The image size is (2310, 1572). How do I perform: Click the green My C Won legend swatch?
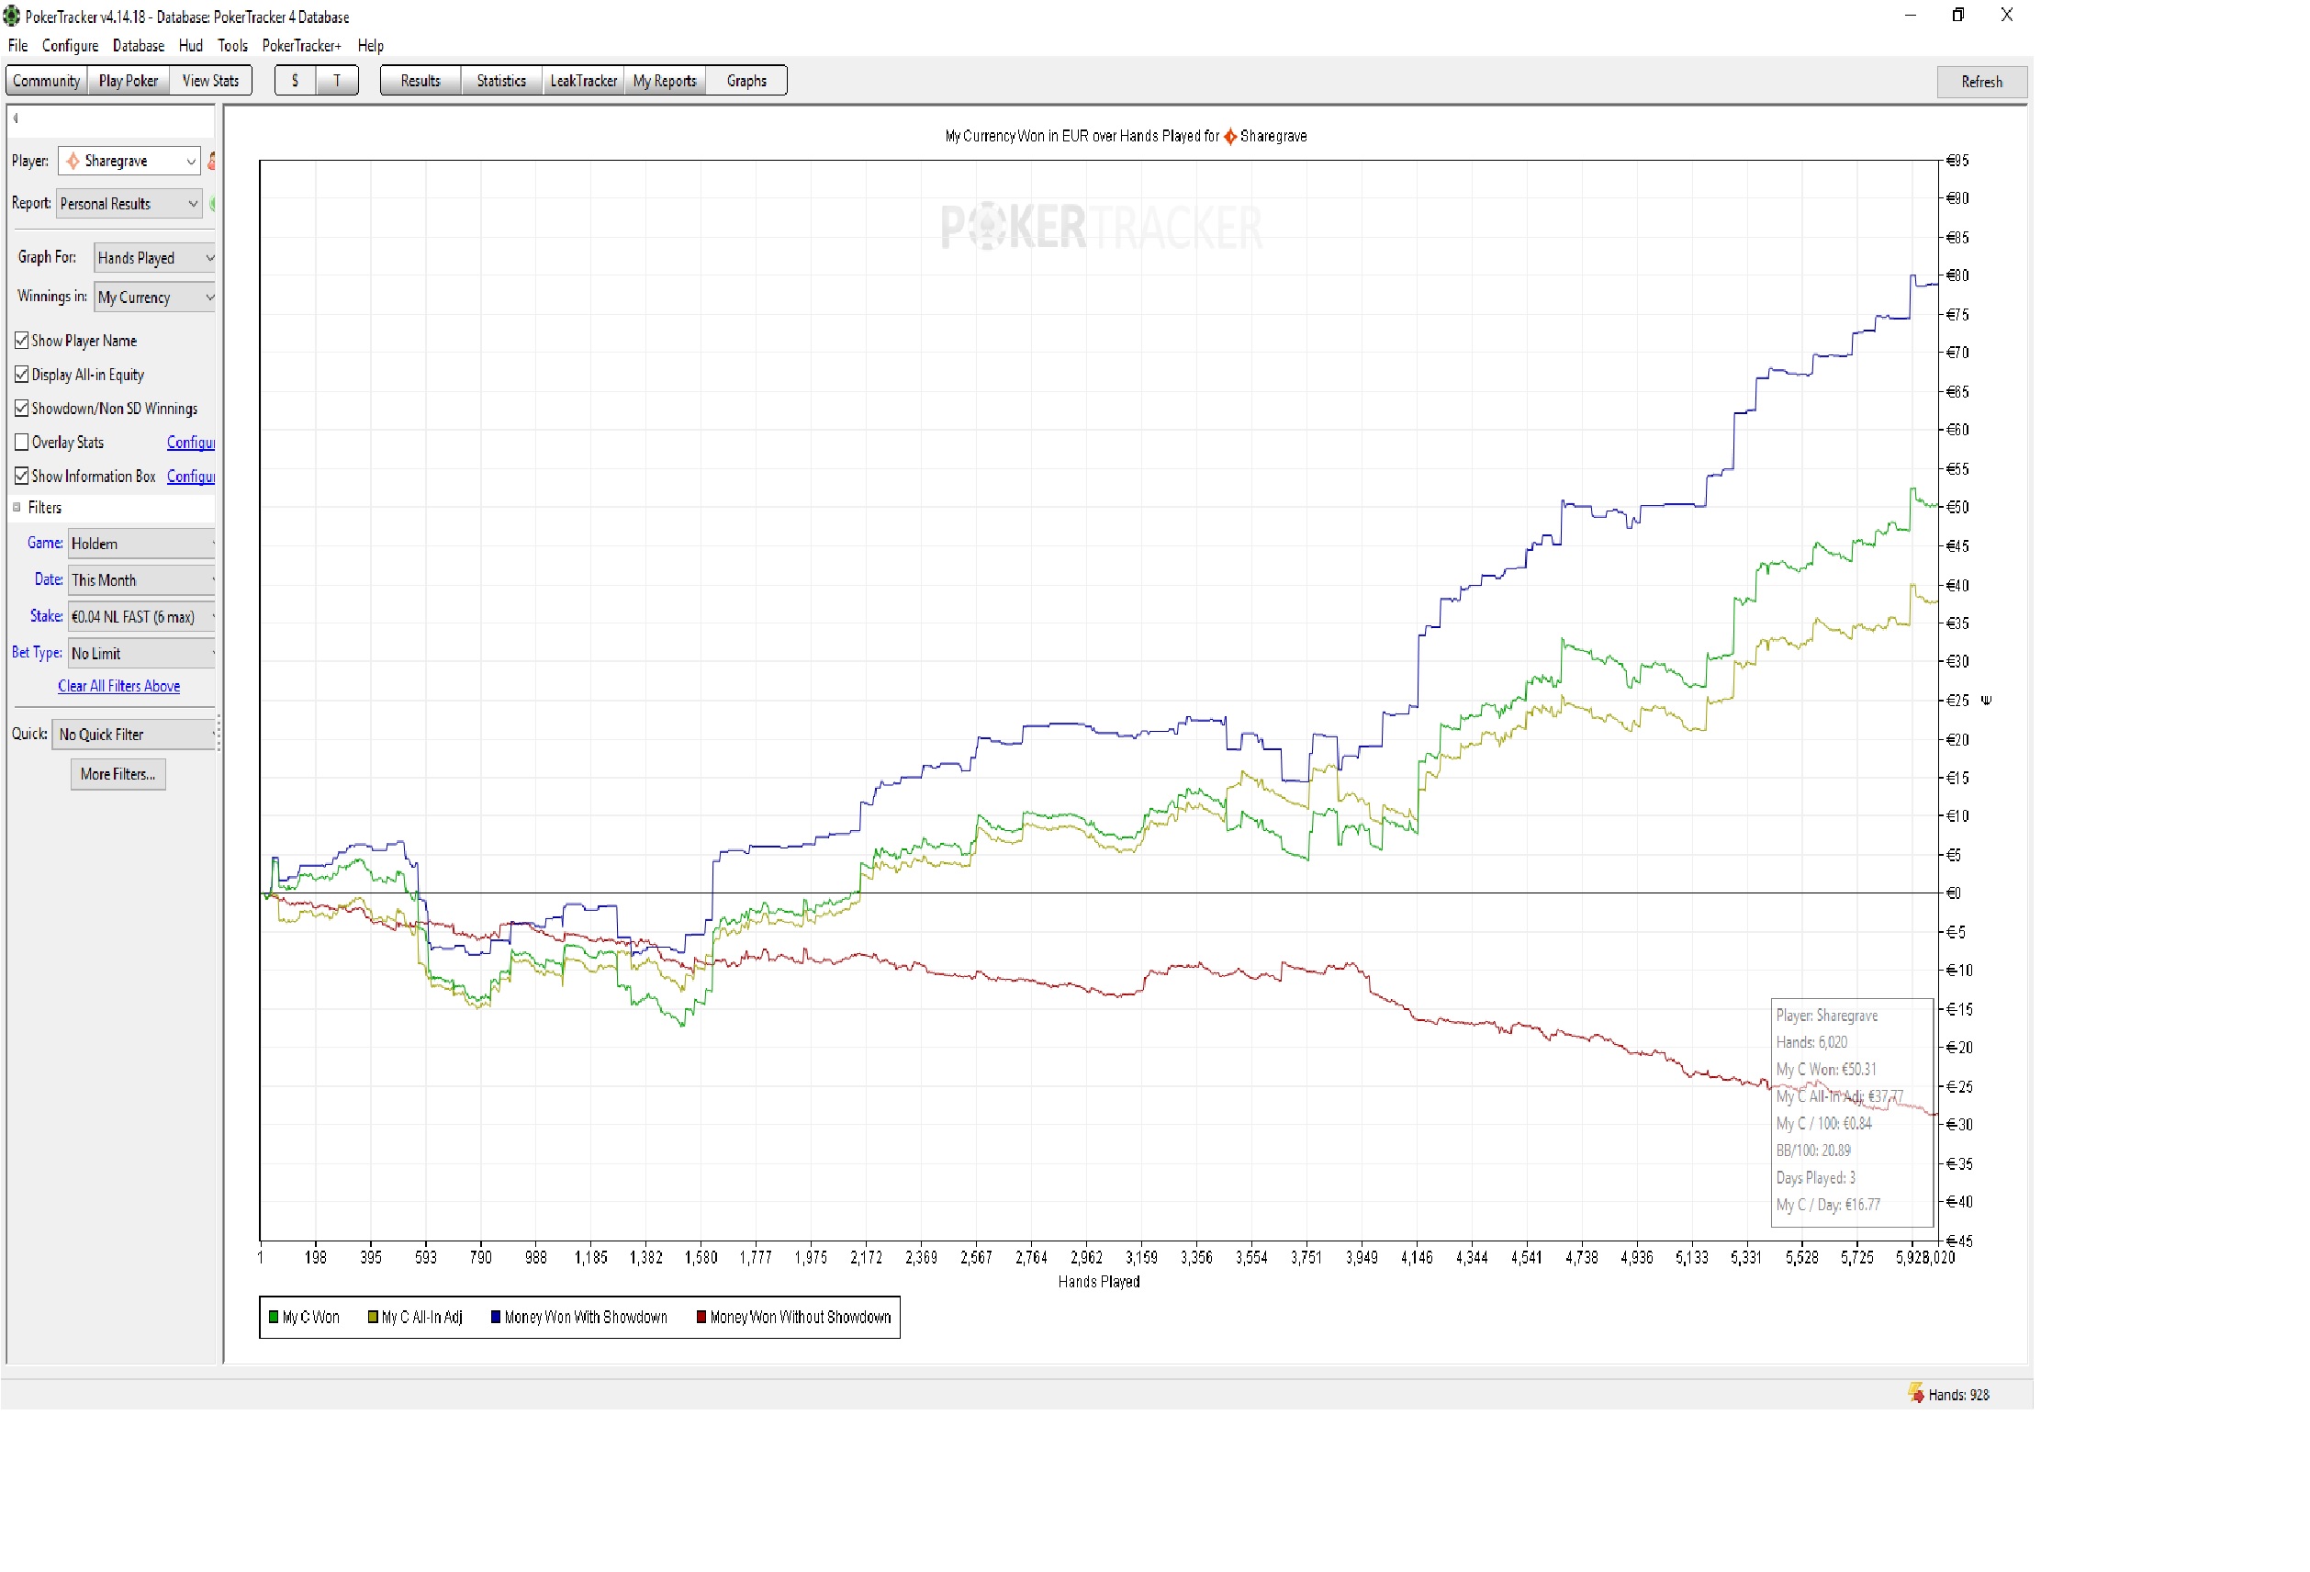(x=274, y=1318)
